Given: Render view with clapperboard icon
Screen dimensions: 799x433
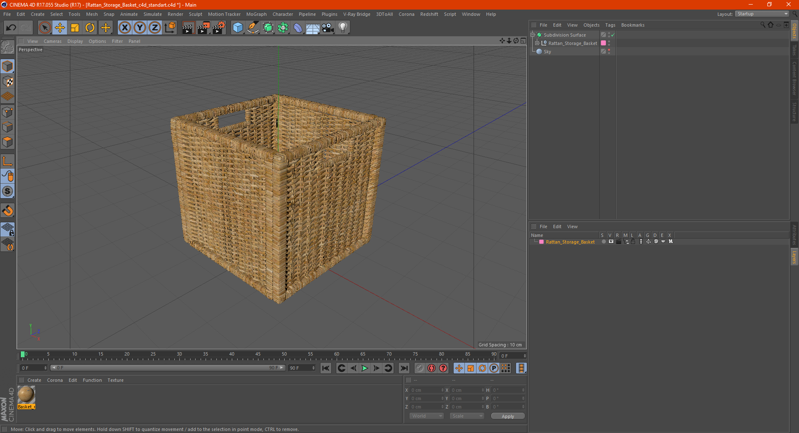Looking at the screenshot, I should tap(188, 28).
